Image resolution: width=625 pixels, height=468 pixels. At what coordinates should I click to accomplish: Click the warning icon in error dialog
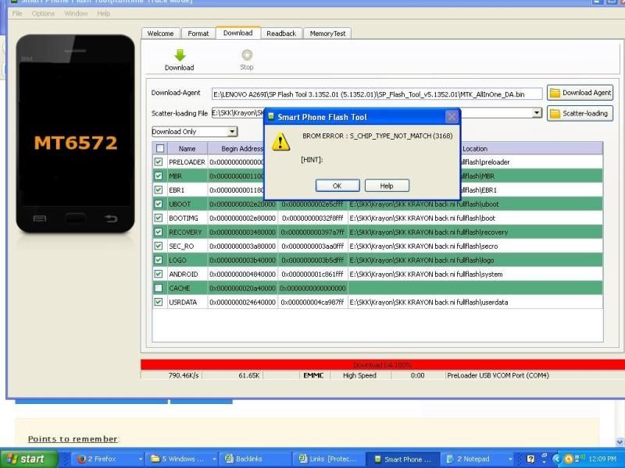pos(280,142)
